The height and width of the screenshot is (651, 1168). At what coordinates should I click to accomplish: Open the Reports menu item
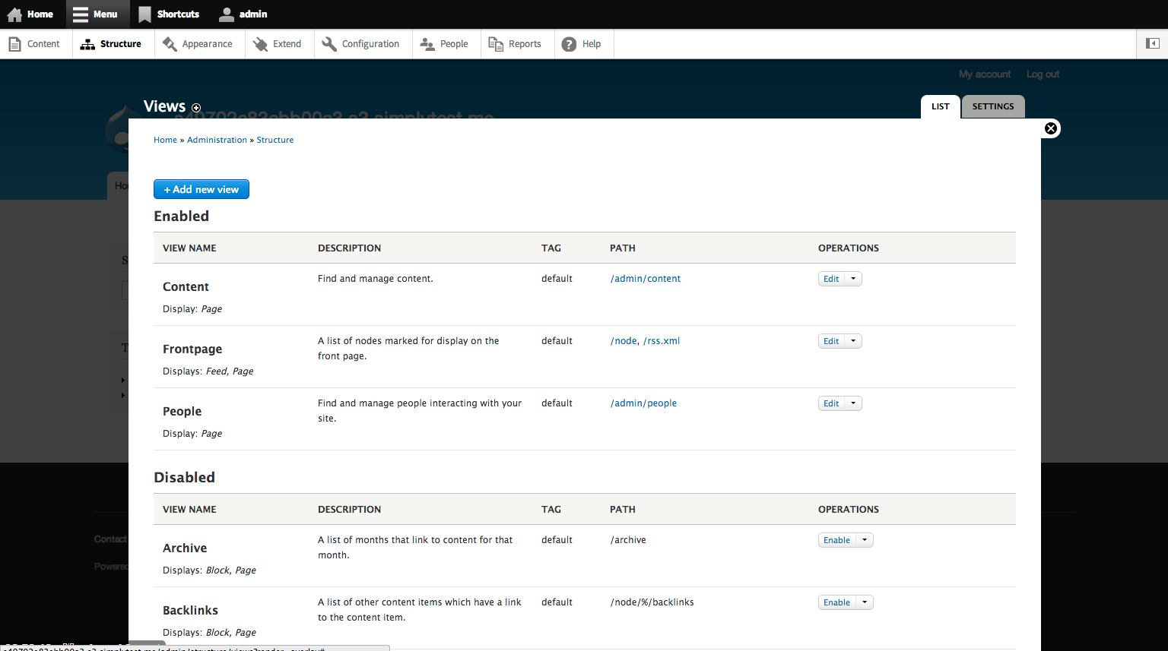pos(518,44)
